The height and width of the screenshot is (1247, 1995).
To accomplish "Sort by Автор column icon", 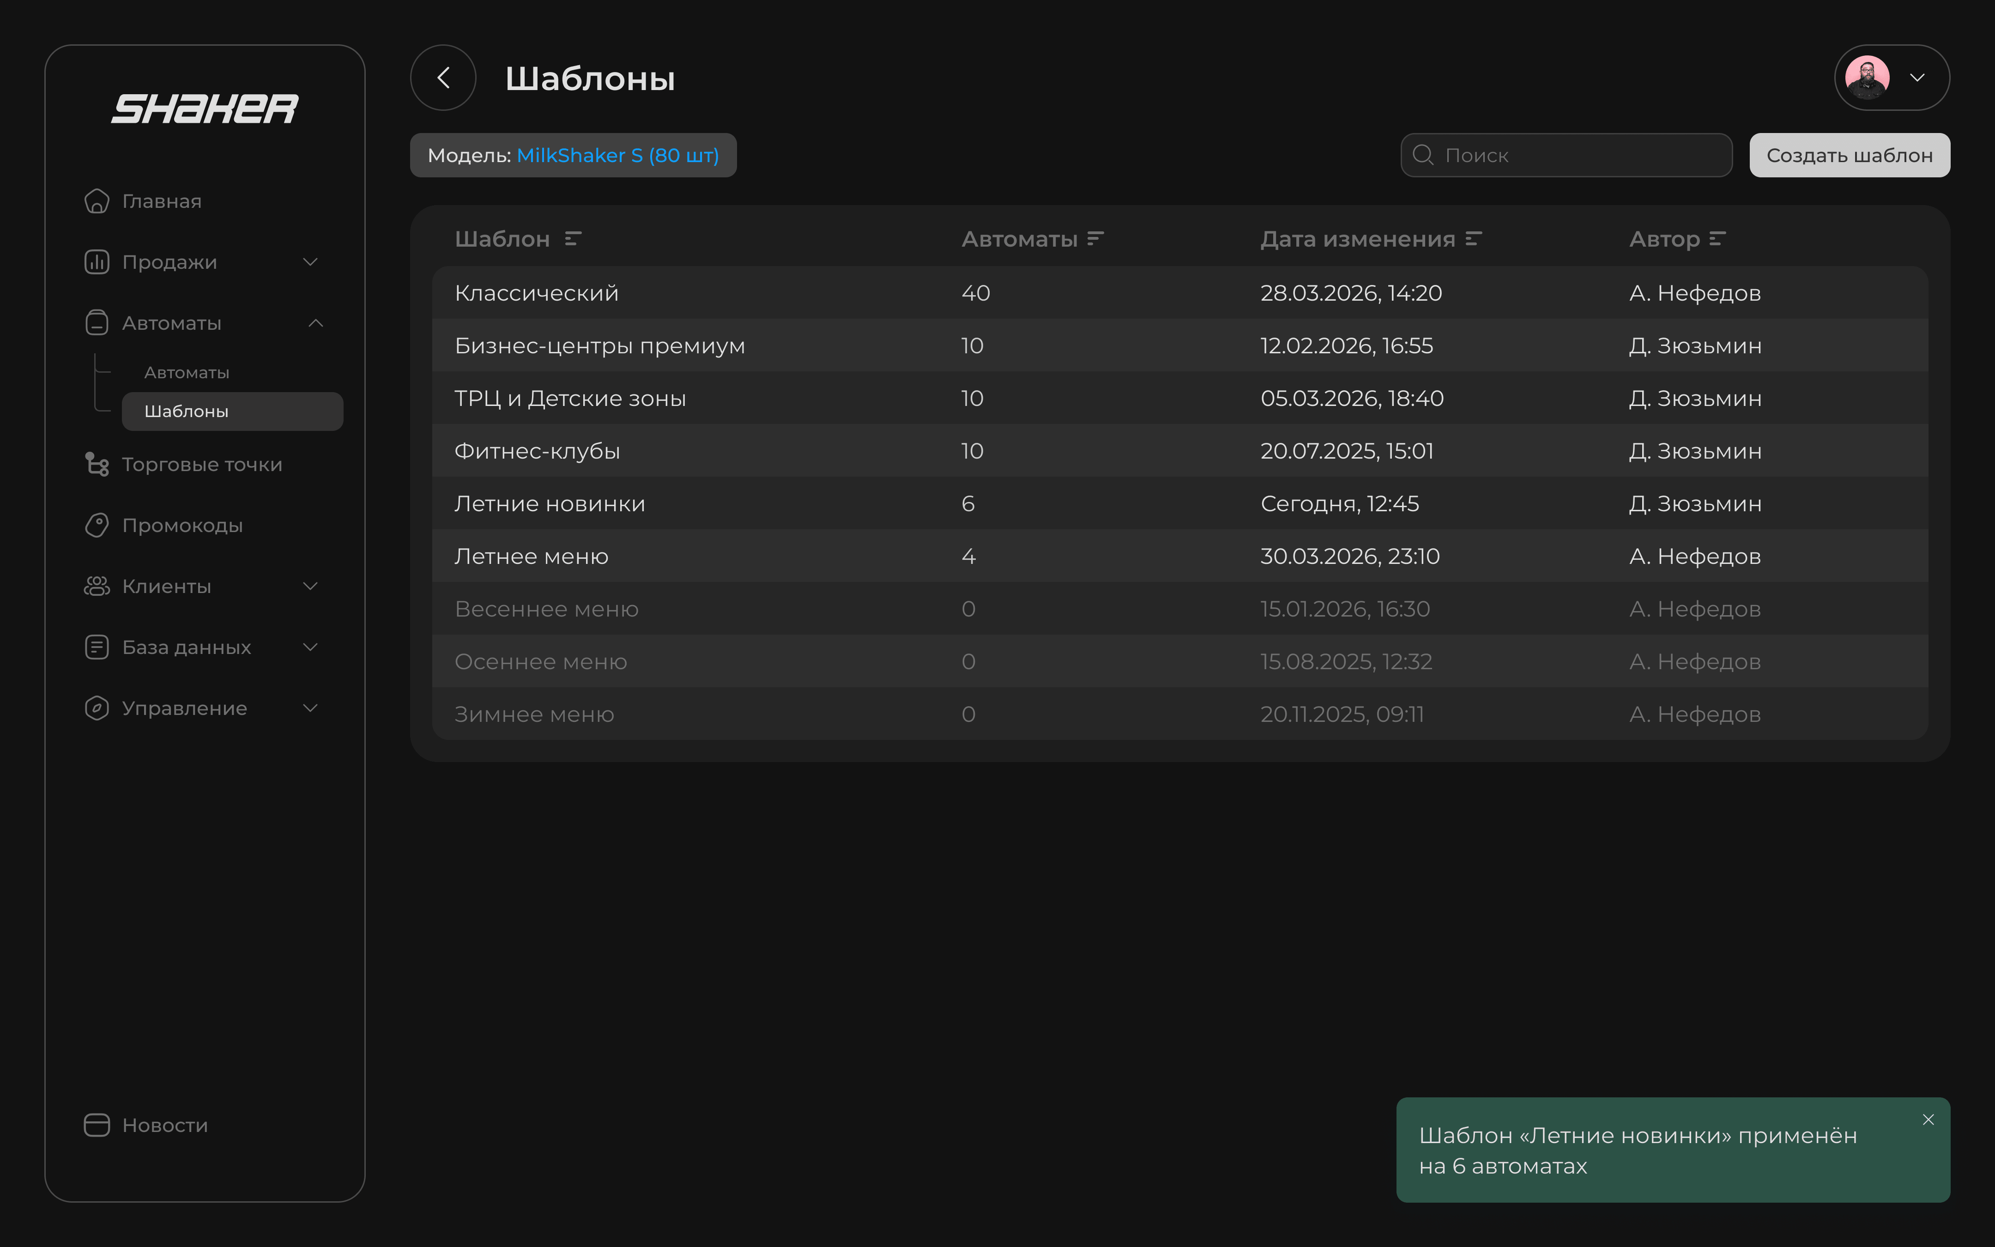I will pos(1717,239).
